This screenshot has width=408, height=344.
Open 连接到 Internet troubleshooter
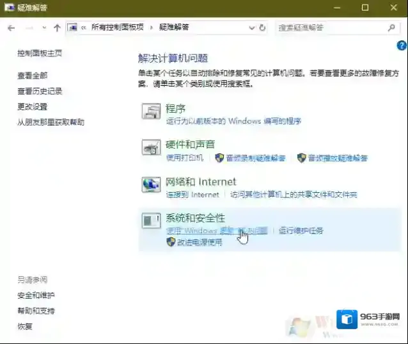click(x=192, y=195)
